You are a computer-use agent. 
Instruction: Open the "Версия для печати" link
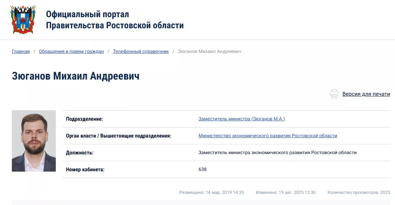(366, 94)
